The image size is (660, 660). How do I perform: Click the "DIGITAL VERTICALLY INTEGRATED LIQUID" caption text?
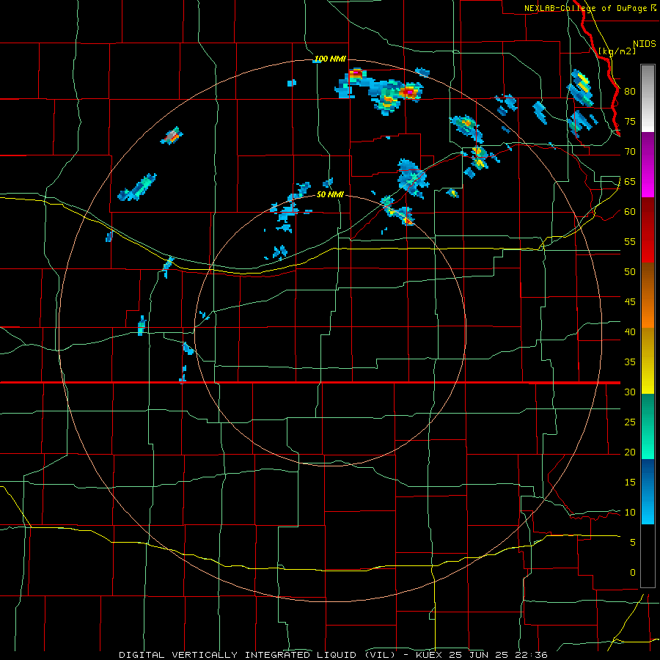pos(238,655)
